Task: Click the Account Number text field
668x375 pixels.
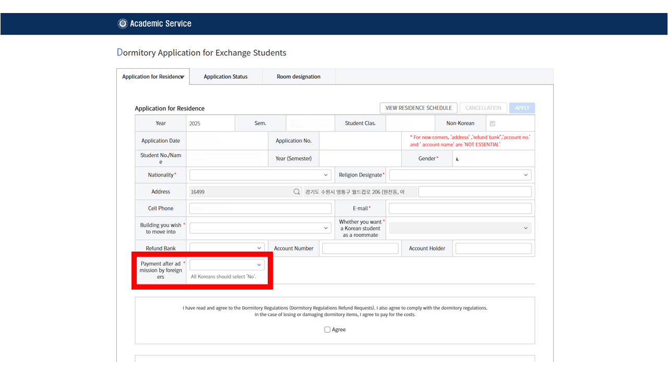Action: 360,248
